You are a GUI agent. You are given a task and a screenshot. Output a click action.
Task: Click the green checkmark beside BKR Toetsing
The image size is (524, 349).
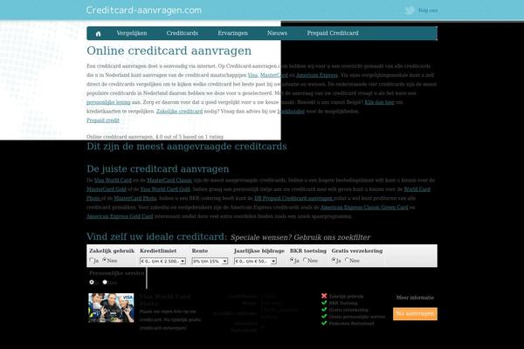(x=324, y=303)
